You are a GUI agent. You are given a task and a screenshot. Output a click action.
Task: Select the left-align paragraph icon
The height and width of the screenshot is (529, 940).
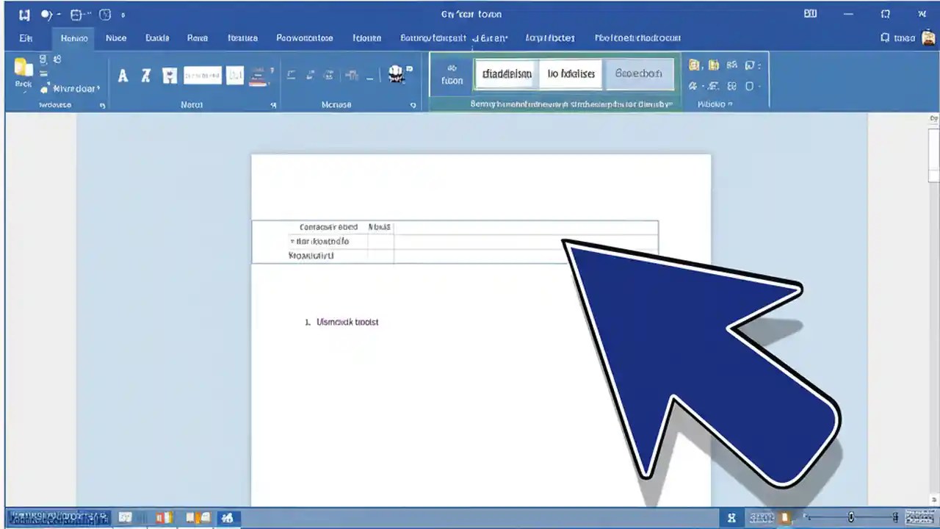pos(291,74)
